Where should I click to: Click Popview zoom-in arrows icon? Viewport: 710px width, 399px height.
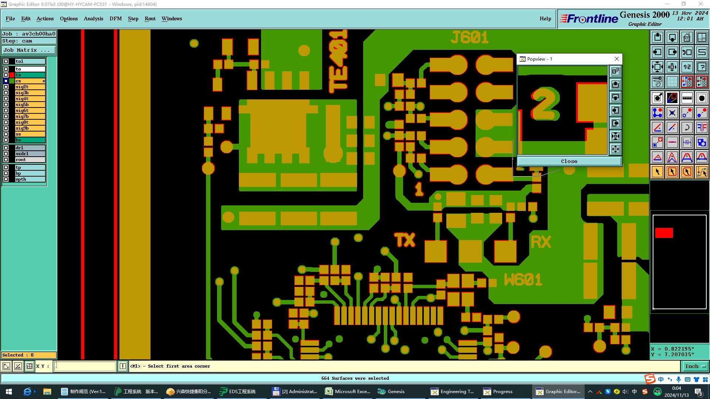[x=616, y=149]
